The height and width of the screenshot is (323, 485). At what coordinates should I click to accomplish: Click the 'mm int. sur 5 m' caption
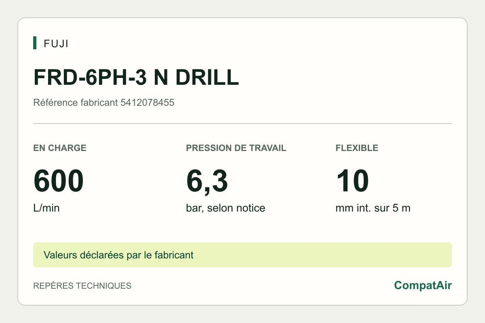click(x=373, y=208)
